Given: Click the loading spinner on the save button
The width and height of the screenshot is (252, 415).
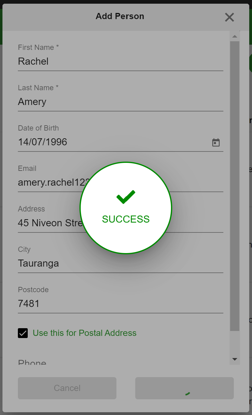Looking at the screenshot, I should click(x=187, y=393).
